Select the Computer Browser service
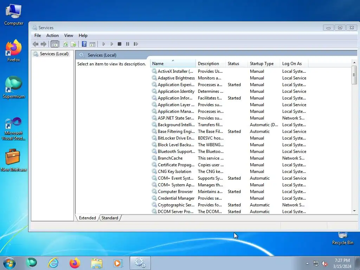The width and height of the screenshot is (360, 270). [229, 192]
